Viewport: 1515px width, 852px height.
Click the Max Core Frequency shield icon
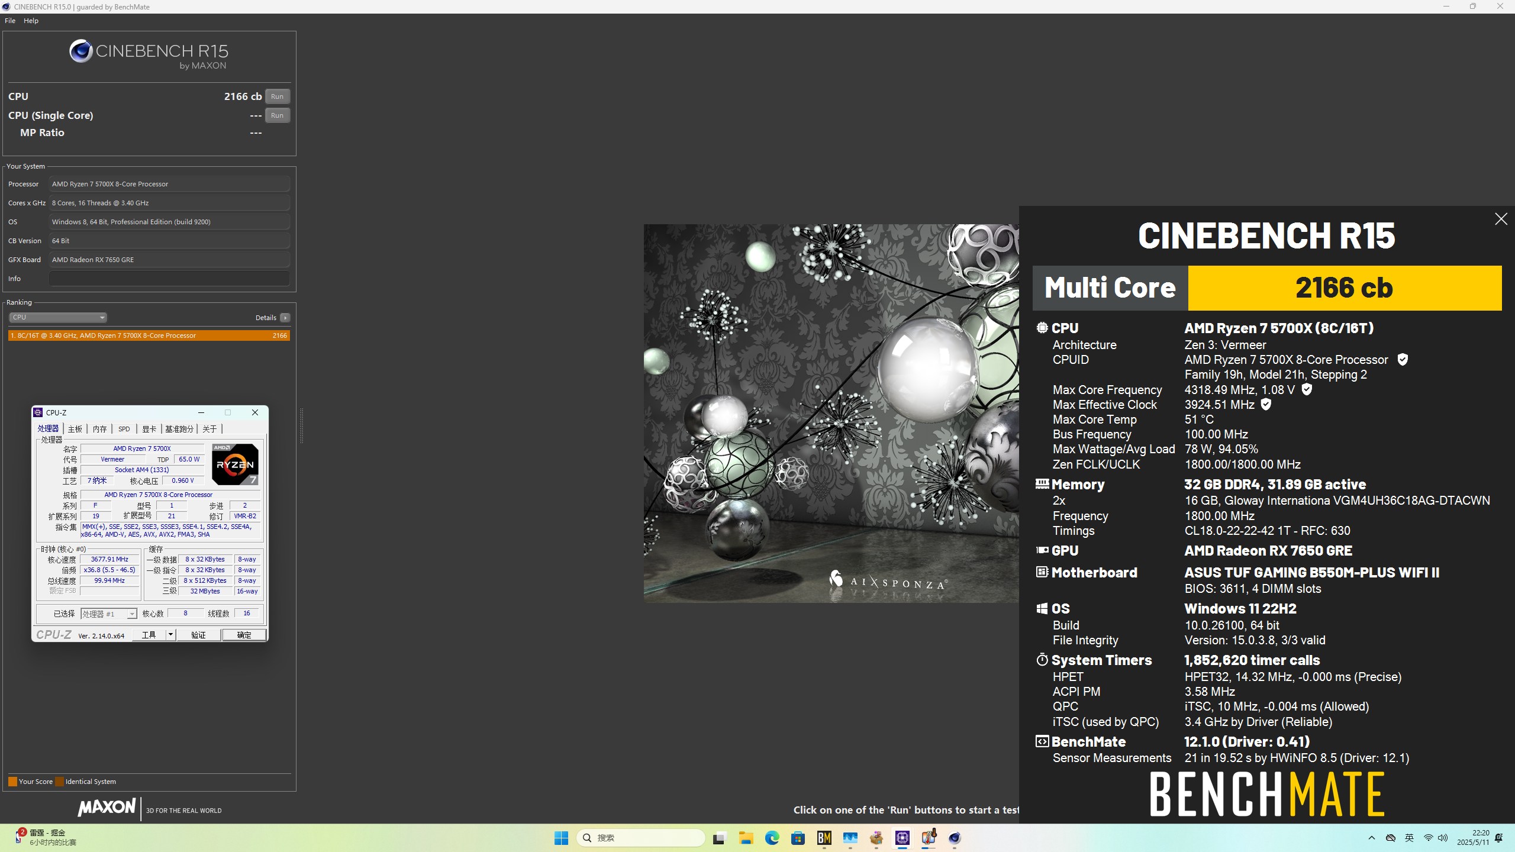pyautogui.click(x=1307, y=389)
